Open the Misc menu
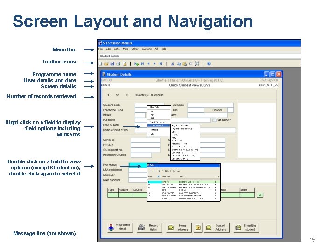This screenshot has height=252, width=336. pyautogui.click(x=126, y=49)
